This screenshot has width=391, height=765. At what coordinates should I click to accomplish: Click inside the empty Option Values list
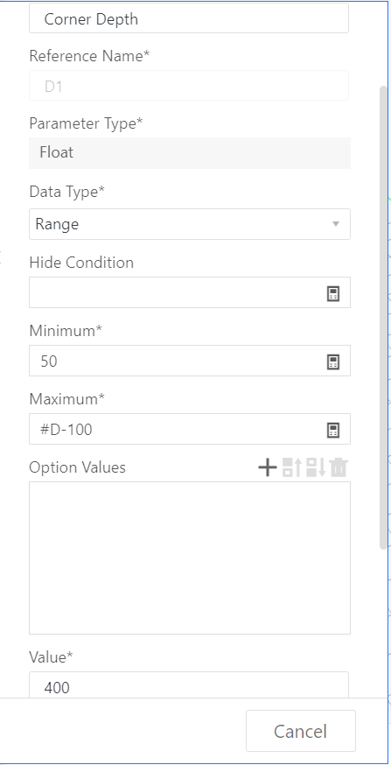[190, 558]
